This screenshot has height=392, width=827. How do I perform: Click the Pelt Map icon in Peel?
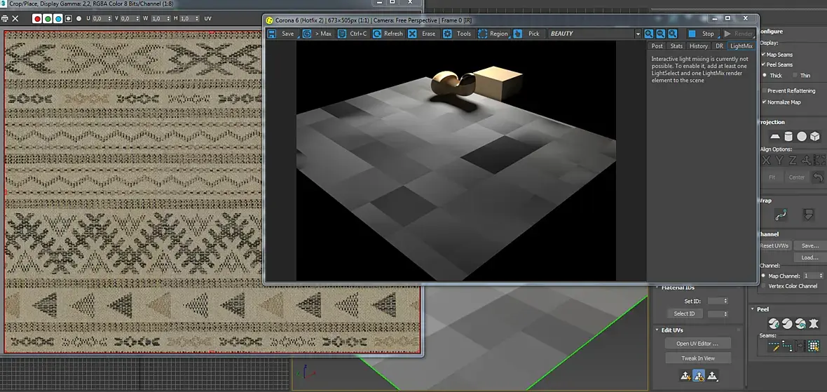point(813,323)
